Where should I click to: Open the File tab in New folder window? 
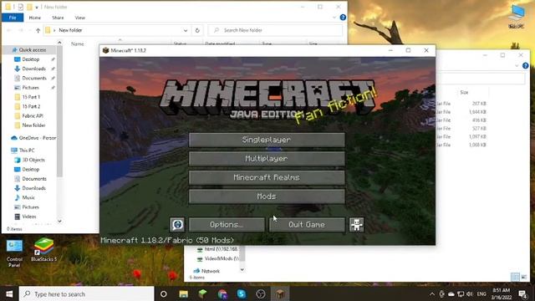[x=13, y=18]
